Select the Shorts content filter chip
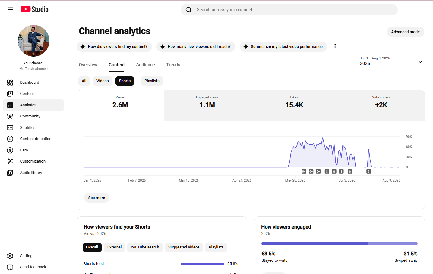This screenshot has width=433, height=274. pyautogui.click(x=125, y=81)
